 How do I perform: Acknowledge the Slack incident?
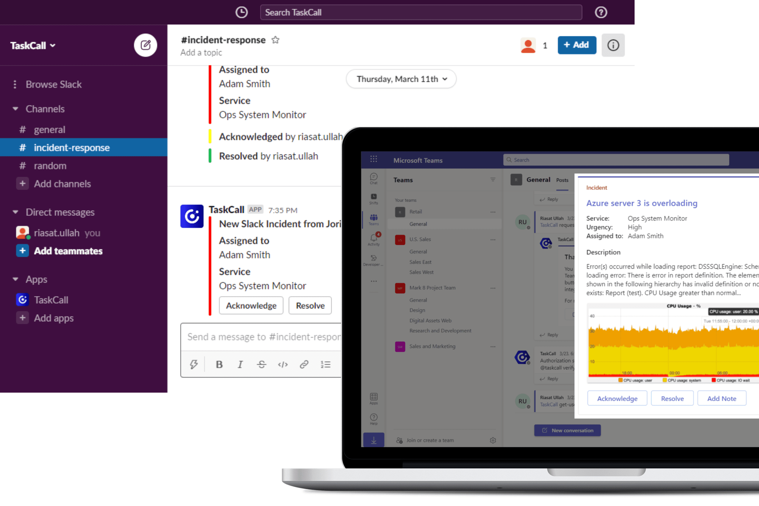coord(251,305)
